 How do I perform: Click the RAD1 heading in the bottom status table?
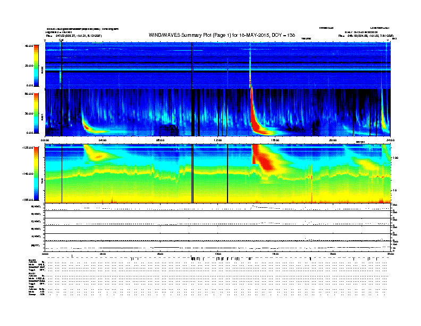[x=32, y=273]
